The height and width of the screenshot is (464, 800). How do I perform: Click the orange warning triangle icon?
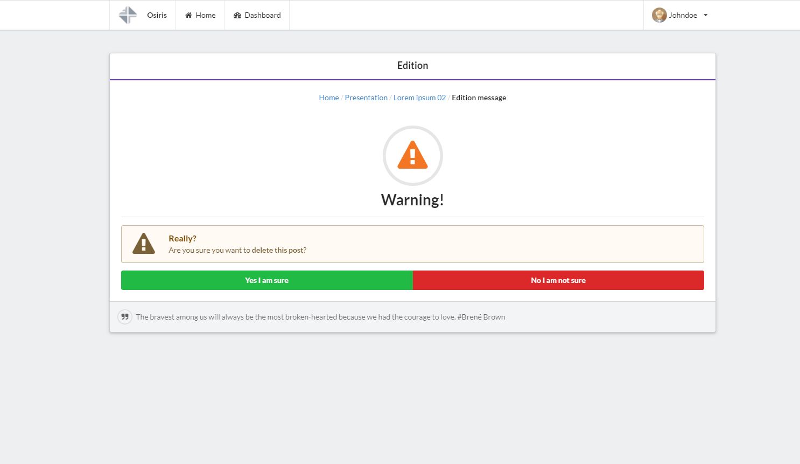point(413,155)
